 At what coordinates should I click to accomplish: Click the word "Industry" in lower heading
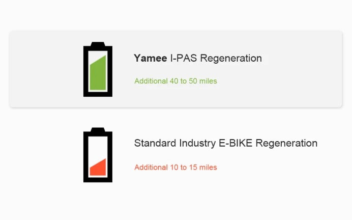(x=197, y=144)
